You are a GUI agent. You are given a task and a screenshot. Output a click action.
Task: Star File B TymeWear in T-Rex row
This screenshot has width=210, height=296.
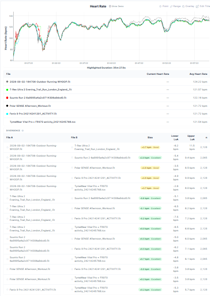tap(72, 229)
